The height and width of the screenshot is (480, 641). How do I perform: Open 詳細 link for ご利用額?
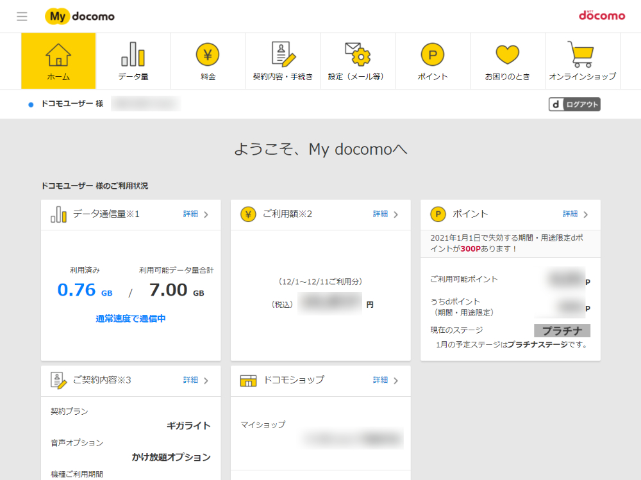point(380,214)
